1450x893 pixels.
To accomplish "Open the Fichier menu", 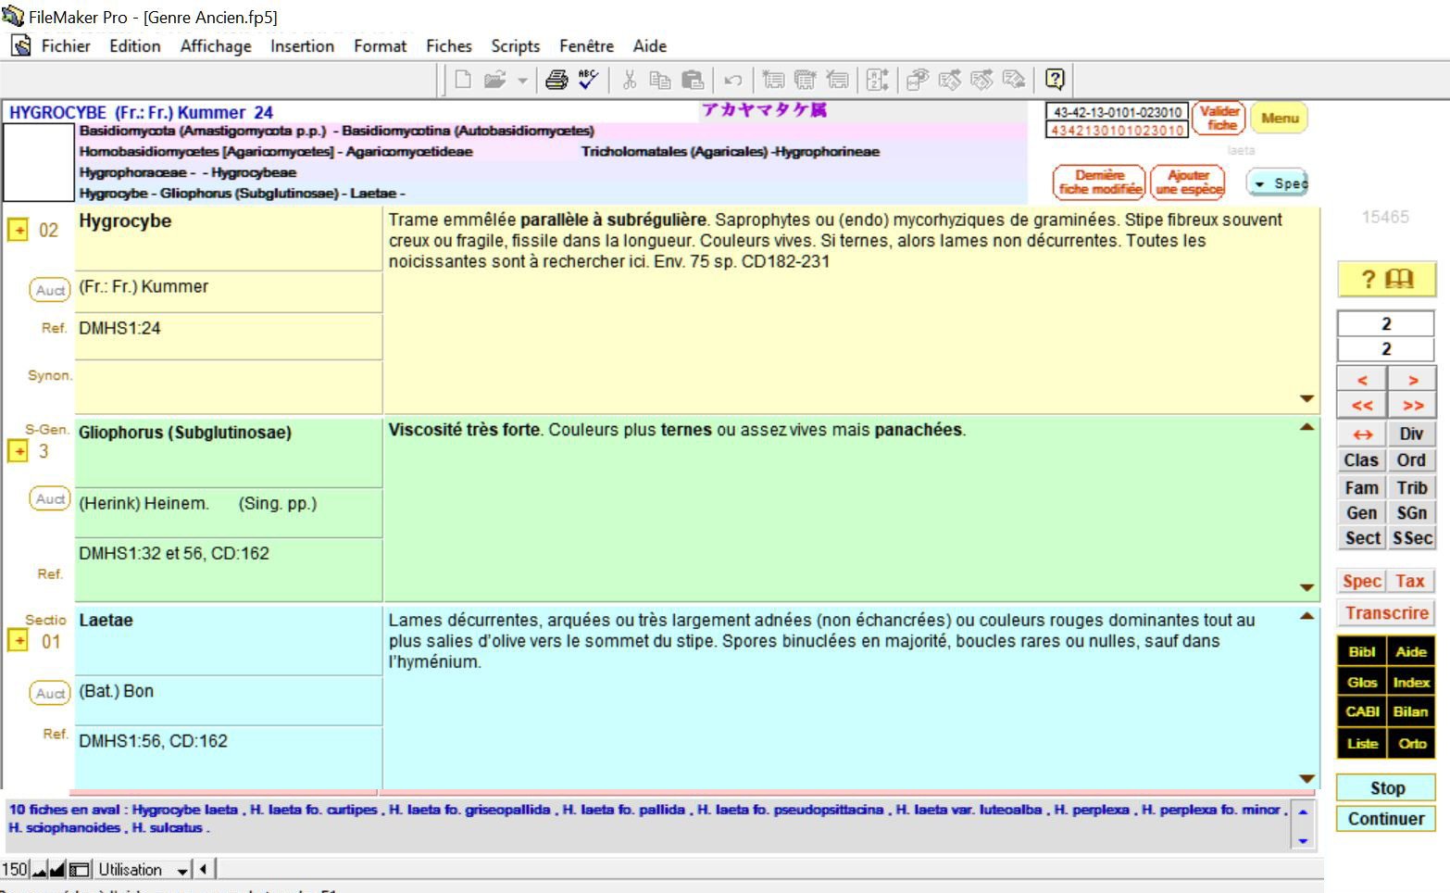I will pos(66,46).
